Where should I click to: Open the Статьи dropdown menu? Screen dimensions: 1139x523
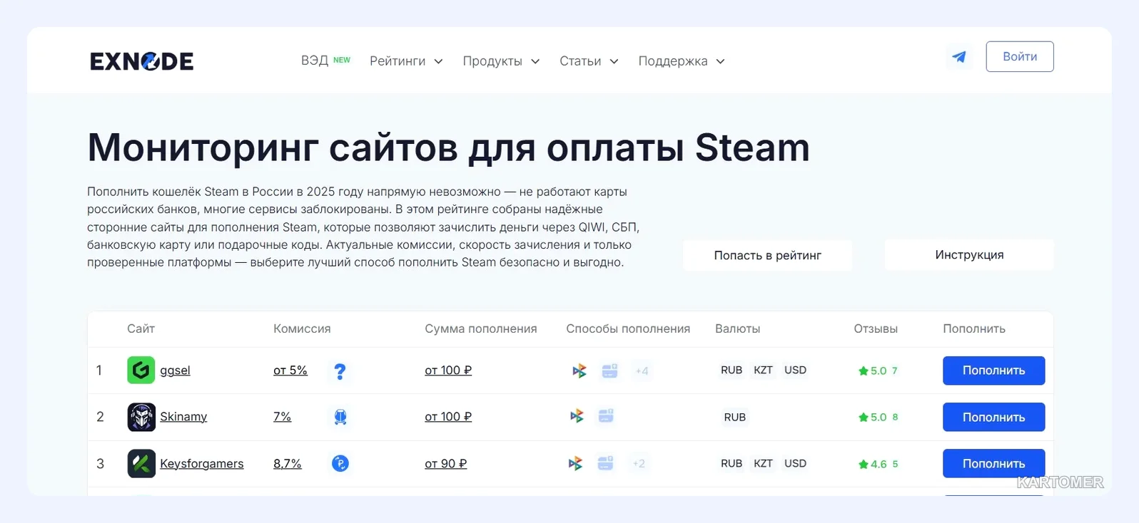589,61
